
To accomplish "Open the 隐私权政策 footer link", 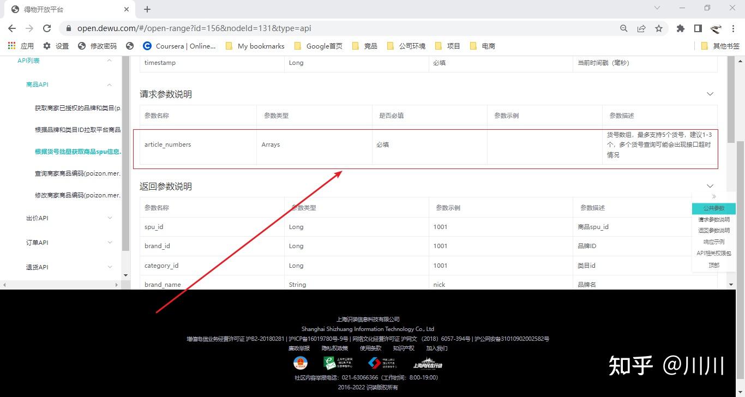I will click(x=334, y=348).
